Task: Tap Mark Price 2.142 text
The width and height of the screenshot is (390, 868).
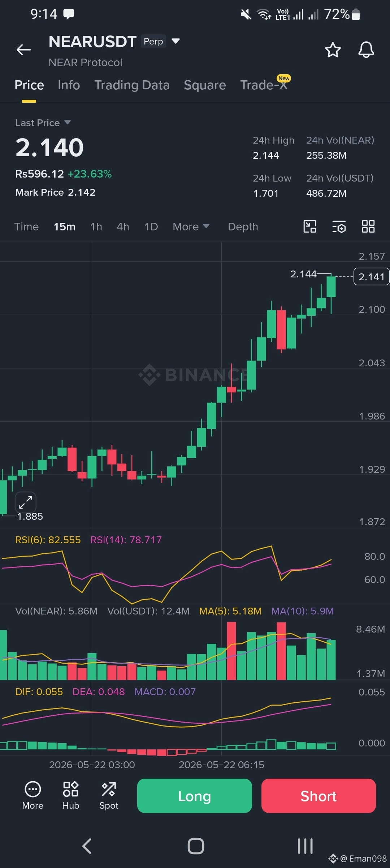Action: [x=55, y=192]
